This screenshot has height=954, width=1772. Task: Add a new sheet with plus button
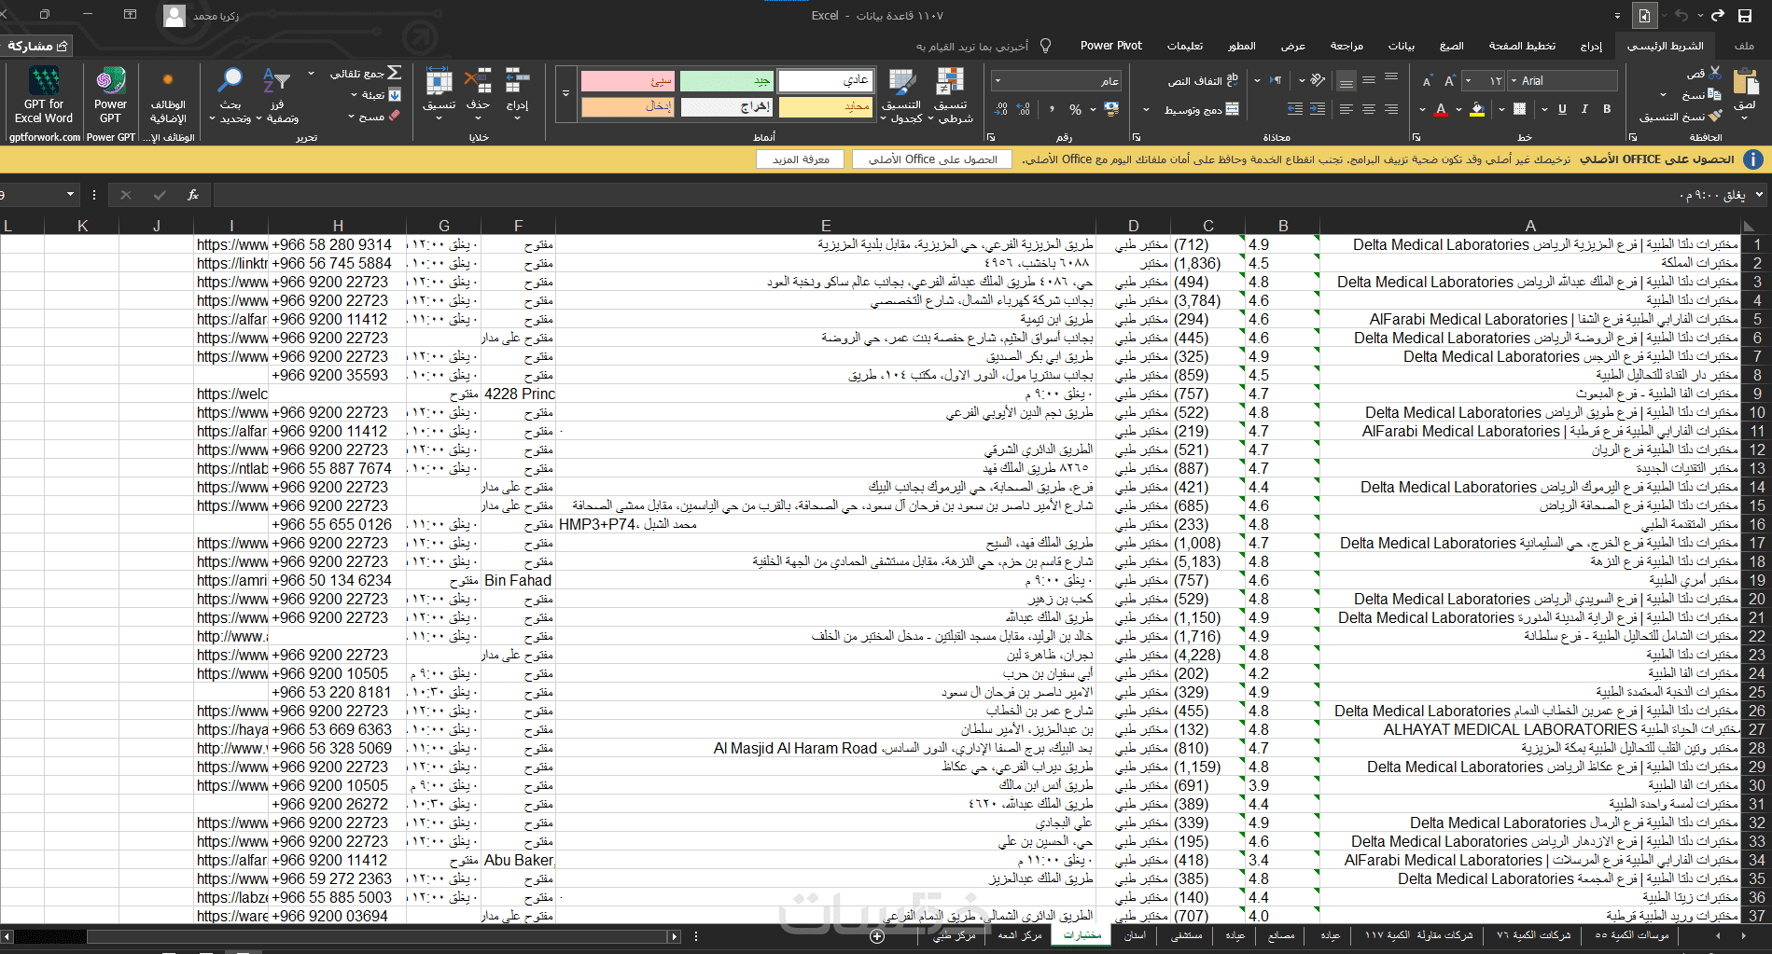877,936
